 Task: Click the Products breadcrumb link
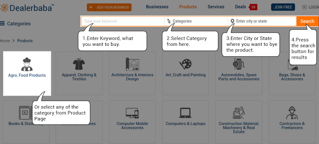pyautogui.click(x=25, y=41)
